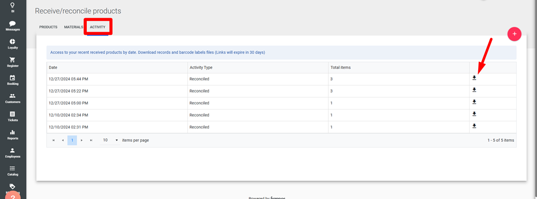Open Employees in the sidebar
This screenshot has height=199, width=537.
point(13,153)
